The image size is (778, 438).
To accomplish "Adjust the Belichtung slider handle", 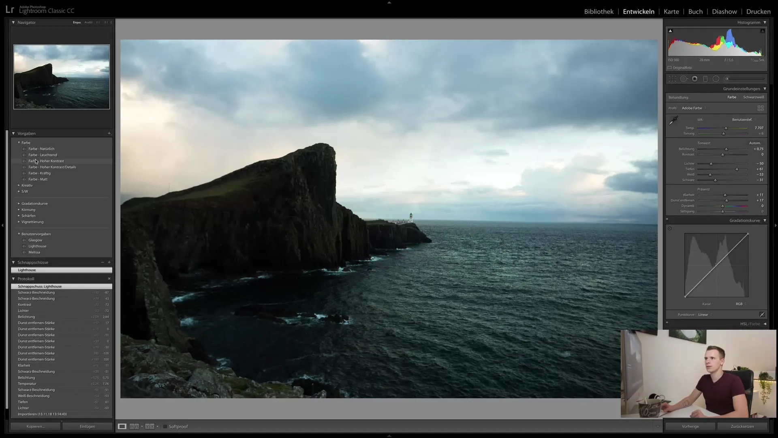I will point(726,149).
